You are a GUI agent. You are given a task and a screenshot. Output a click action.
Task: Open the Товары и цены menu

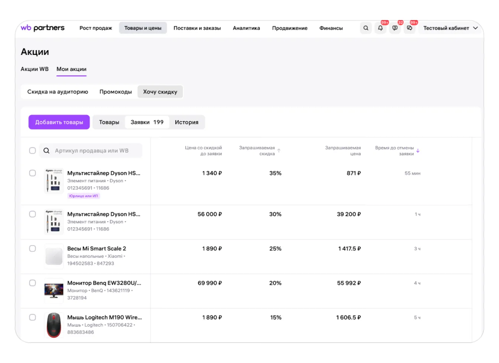(x=143, y=28)
